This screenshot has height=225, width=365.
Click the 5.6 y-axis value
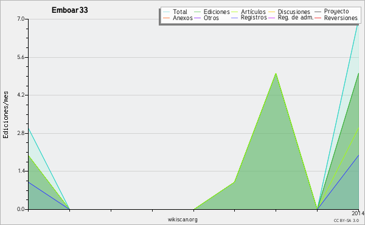coord(21,57)
